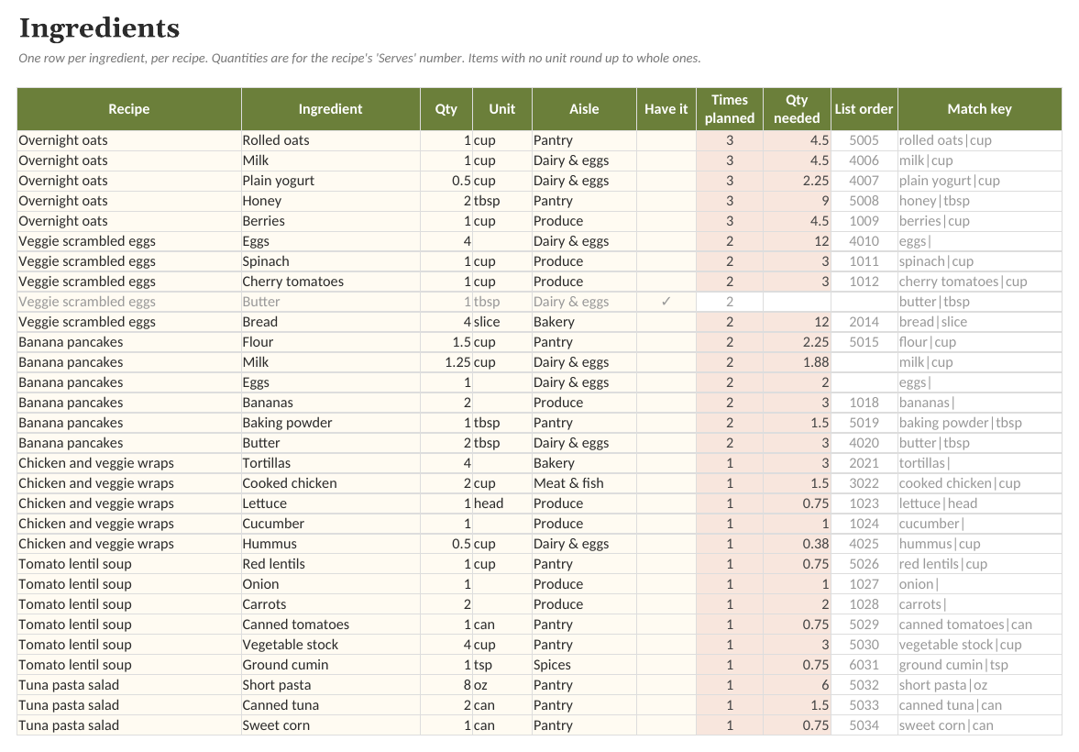Click list order value 2014

tap(864, 322)
